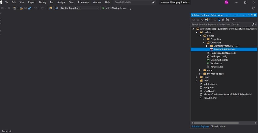Click the Navigate Backward toolbar icon

click(x=2, y=8)
